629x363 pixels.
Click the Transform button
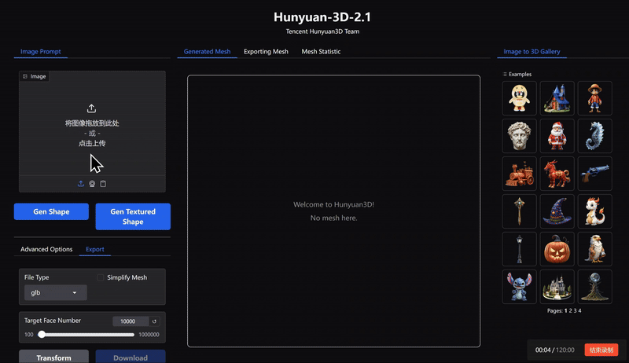click(53, 357)
